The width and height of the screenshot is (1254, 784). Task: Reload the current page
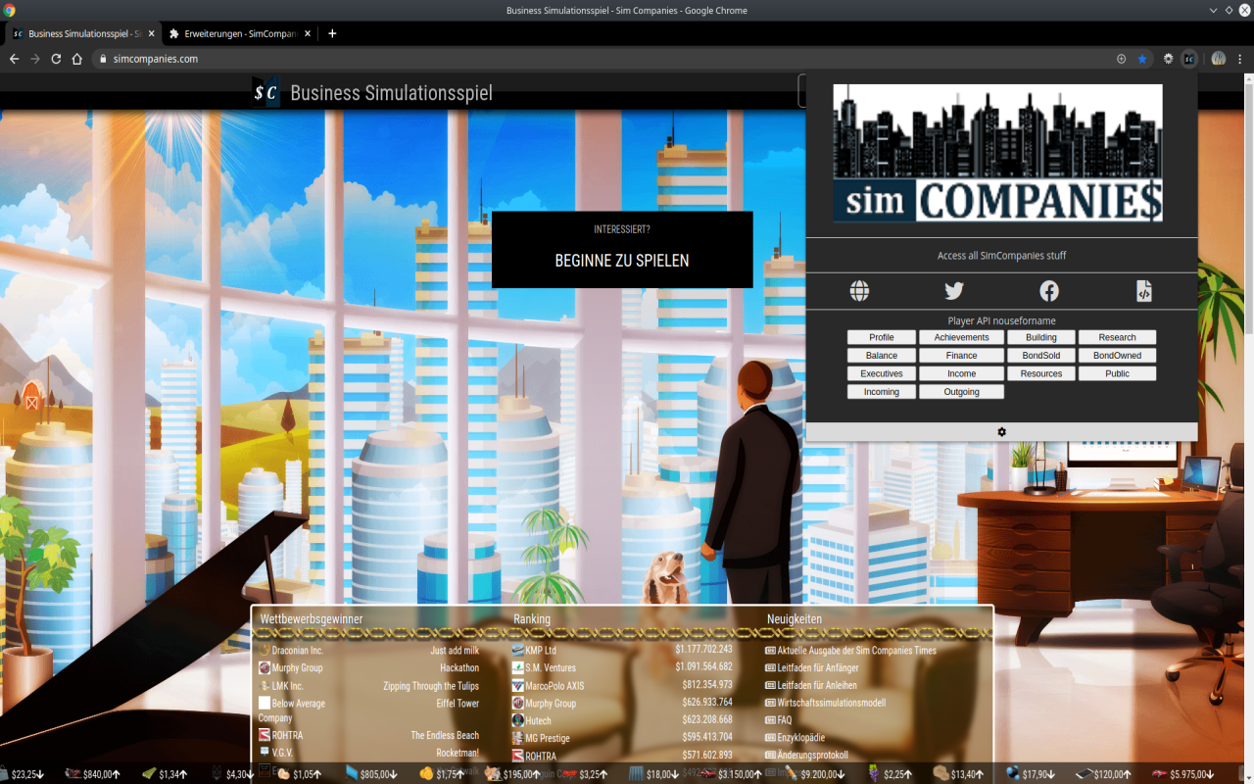[56, 59]
